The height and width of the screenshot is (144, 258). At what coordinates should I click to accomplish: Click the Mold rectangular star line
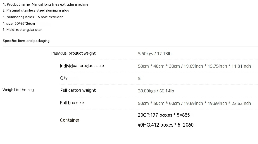point(22,30)
